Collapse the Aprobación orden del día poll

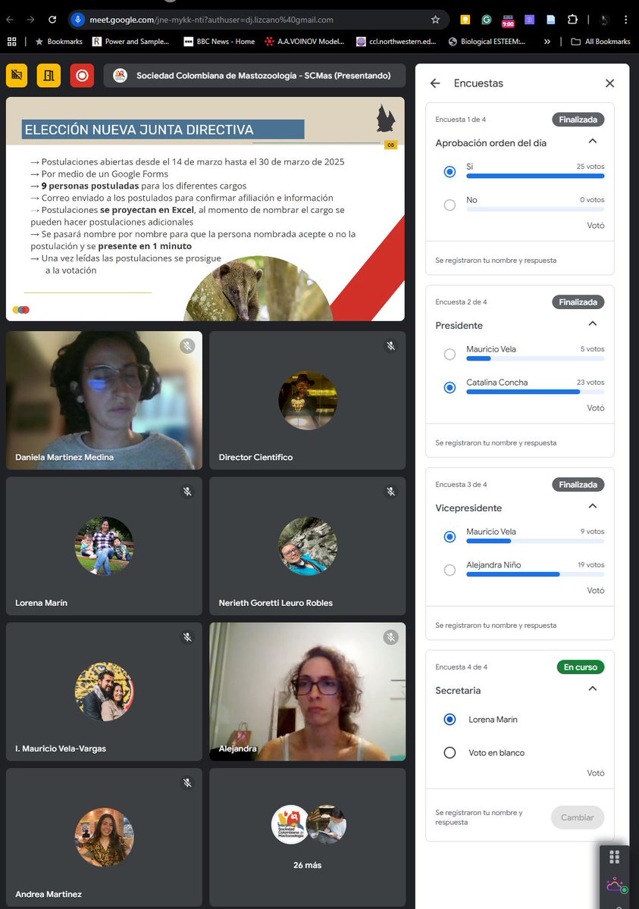point(593,142)
